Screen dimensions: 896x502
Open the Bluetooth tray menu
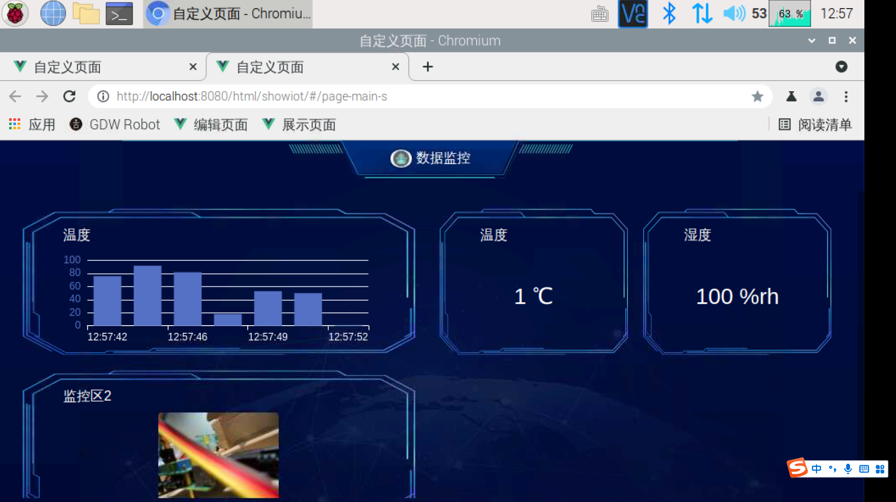[669, 14]
